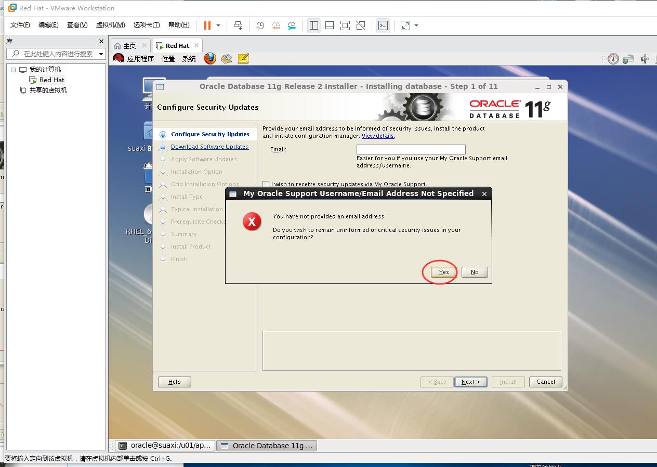Open the 编辑(E) menu
Viewport: 657px width, 467px height.
(48, 25)
